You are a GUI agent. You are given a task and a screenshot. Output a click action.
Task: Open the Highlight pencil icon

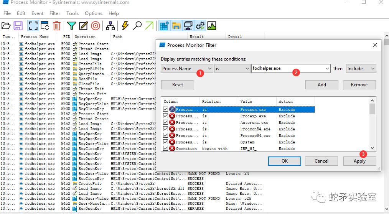pos(83,26)
